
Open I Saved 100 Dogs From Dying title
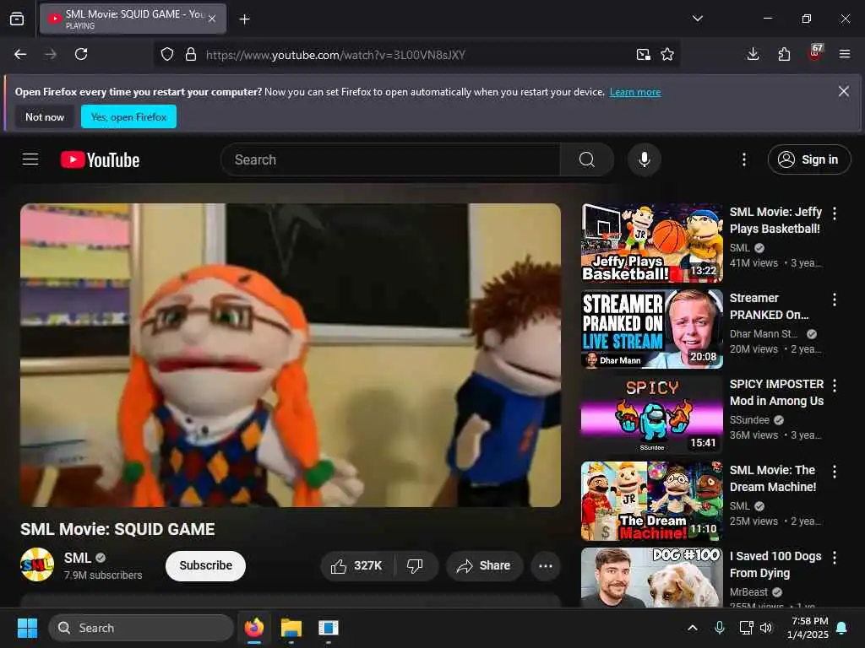point(775,564)
